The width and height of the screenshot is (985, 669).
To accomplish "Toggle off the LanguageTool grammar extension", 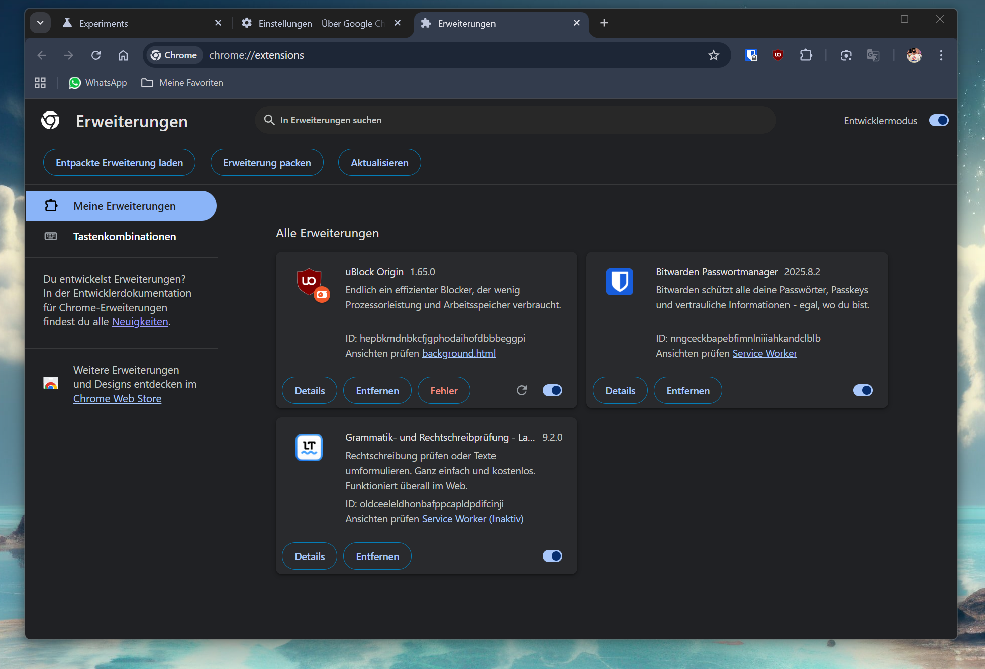I will (552, 556).
